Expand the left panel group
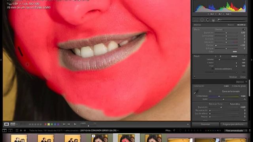 pos(1,60)
